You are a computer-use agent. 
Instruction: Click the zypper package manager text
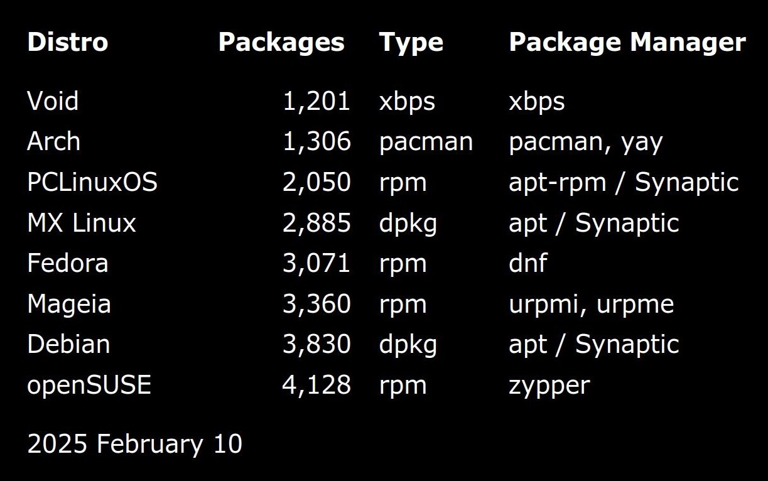(x=549, y=386)
